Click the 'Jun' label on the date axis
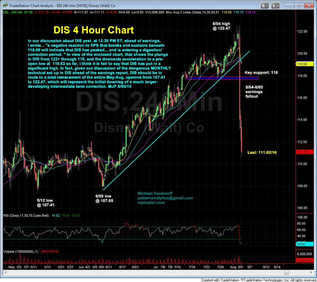 (x=81, y=267)
